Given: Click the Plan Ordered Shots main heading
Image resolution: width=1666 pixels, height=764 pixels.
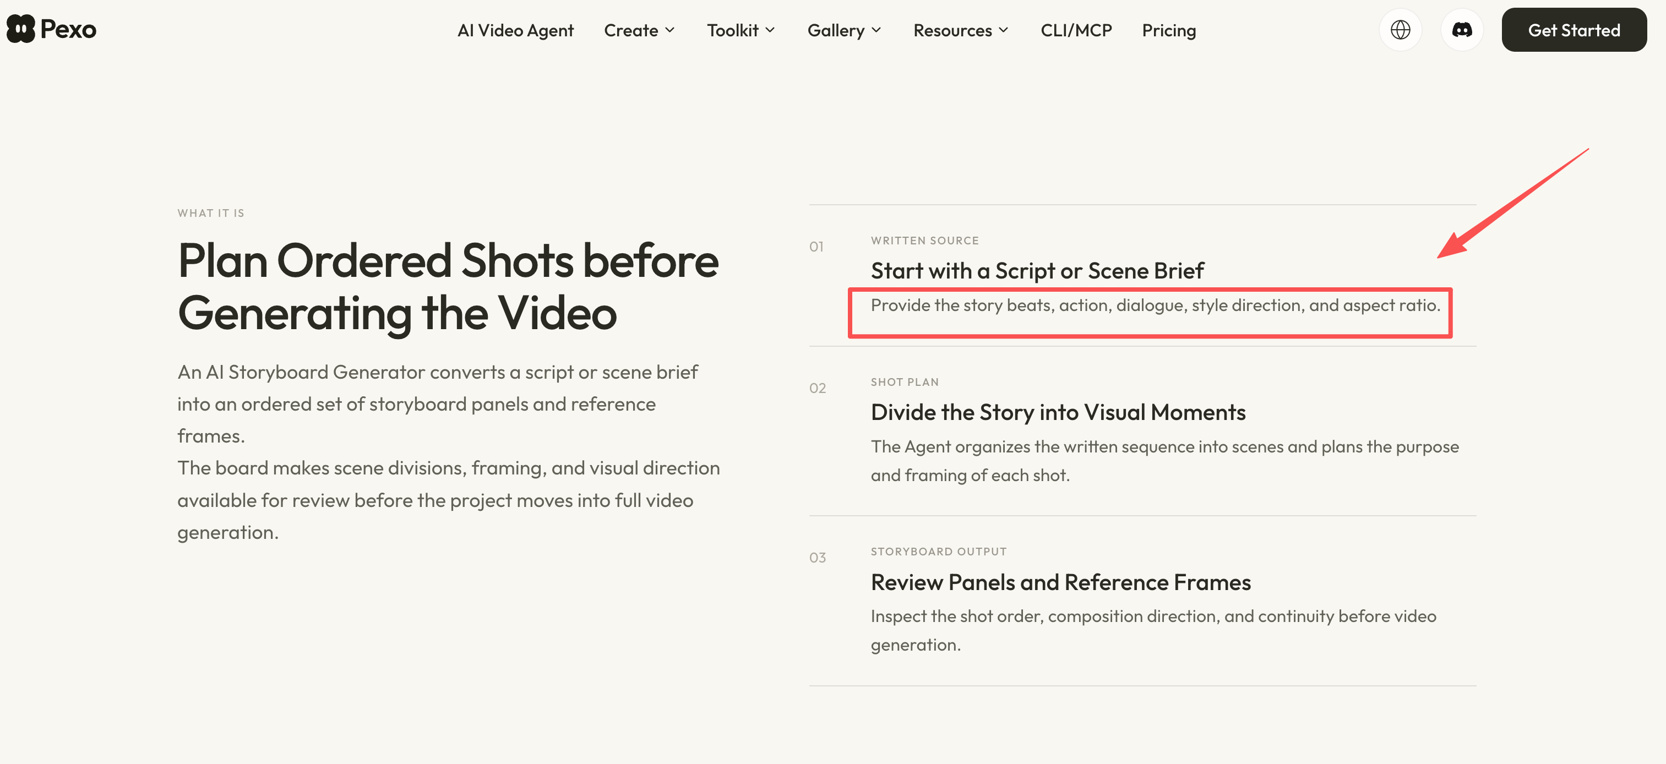Looking at the screenshot, I should pyautogui.click(x=448, y=286).
